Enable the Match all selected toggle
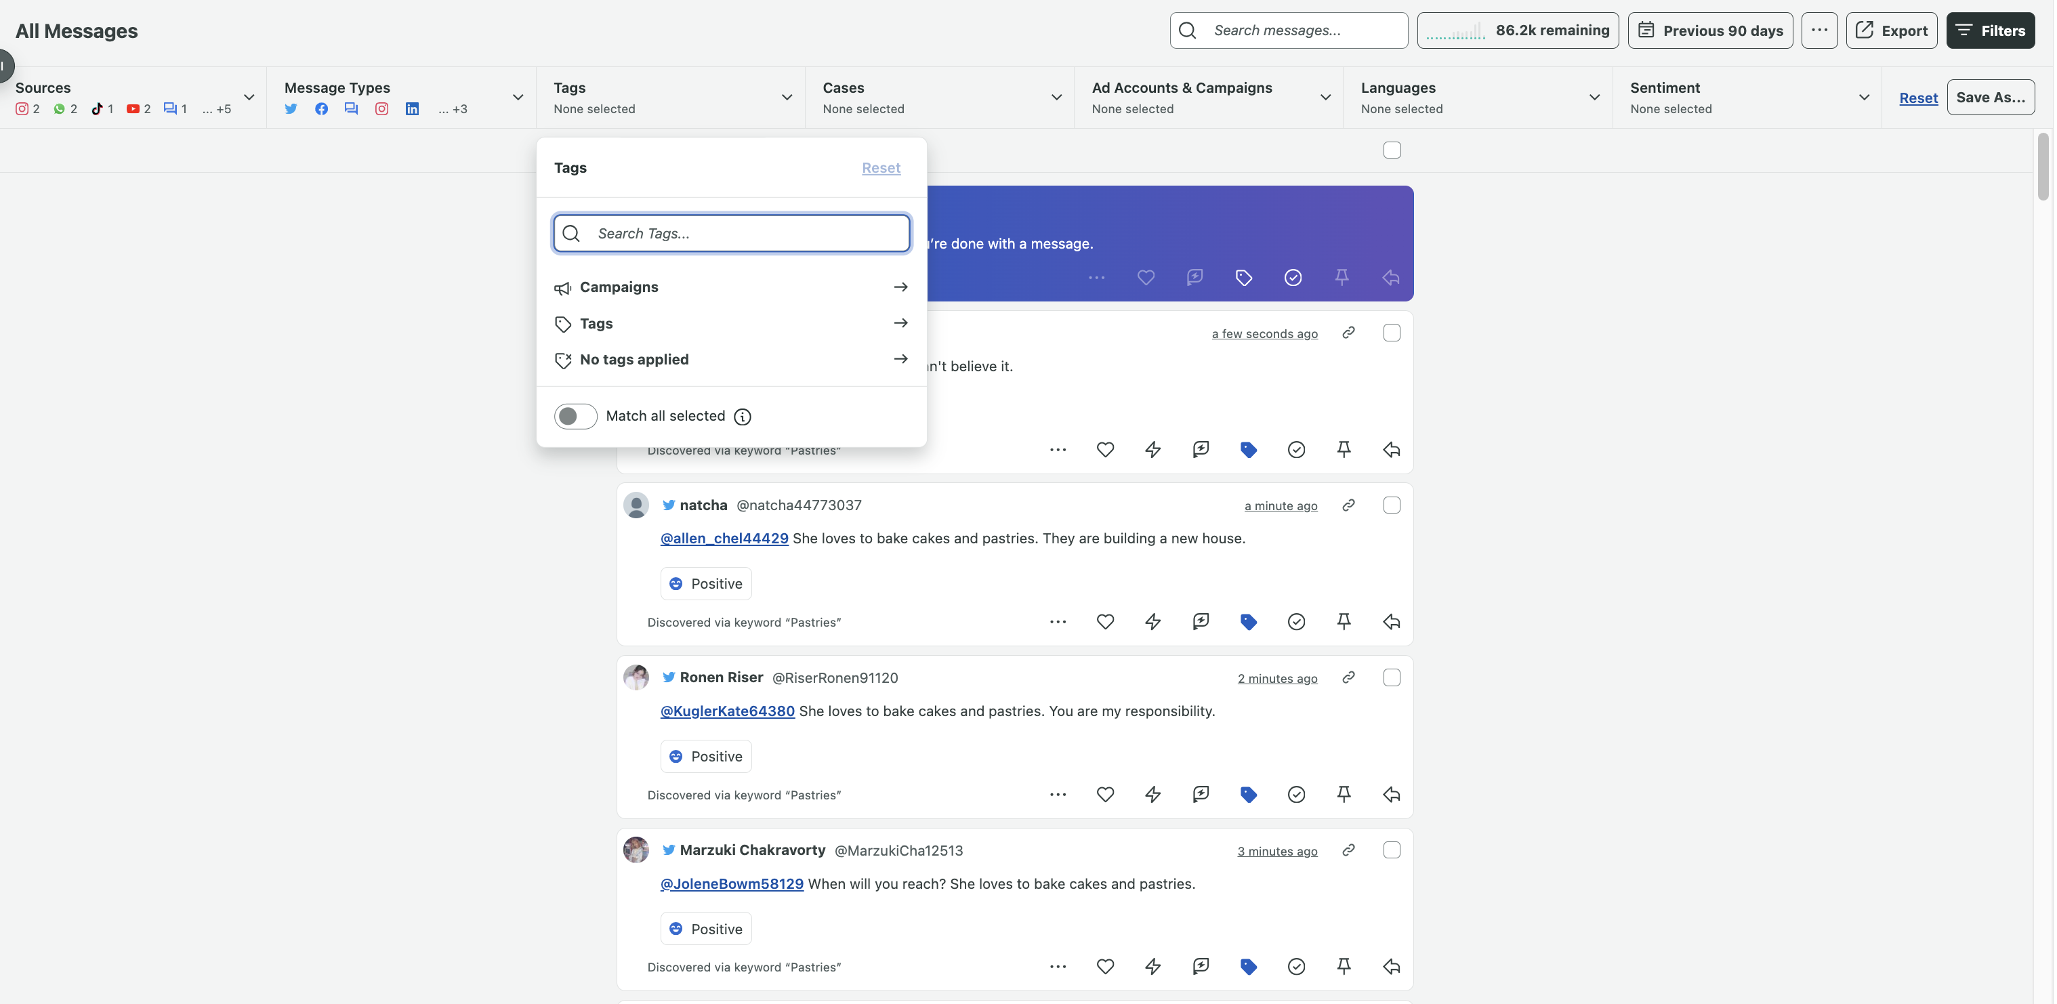The height and width of the screenshot is (1004, 2057). click(x=575, y=416)
